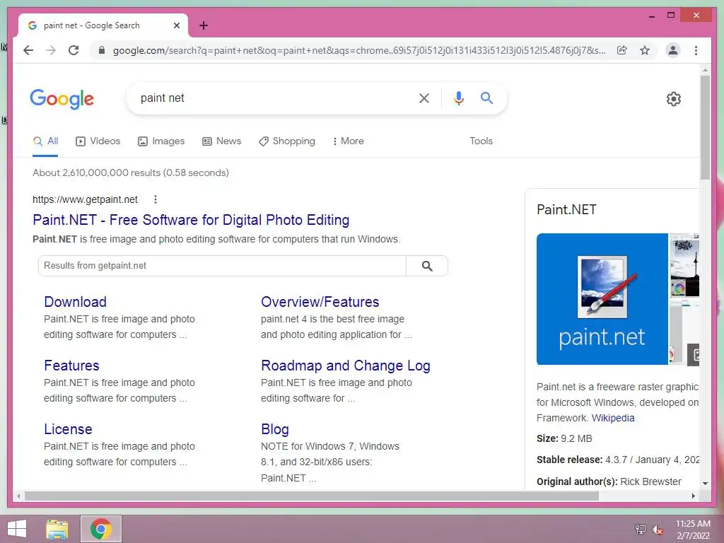Open Paint.NET Free Software result link

[x=191, y=220]
